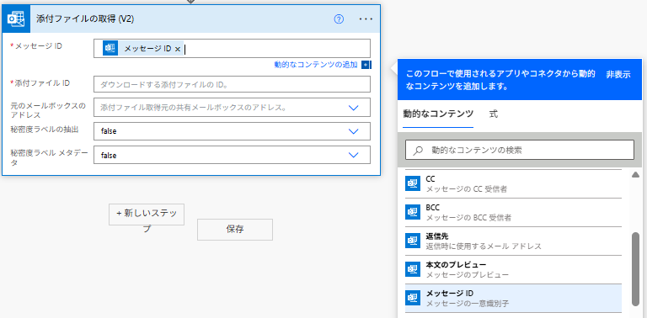Focus the 元のメールボックスのアドレス field
Viewport: 647px width, 318px height.
tap(232, 108)
